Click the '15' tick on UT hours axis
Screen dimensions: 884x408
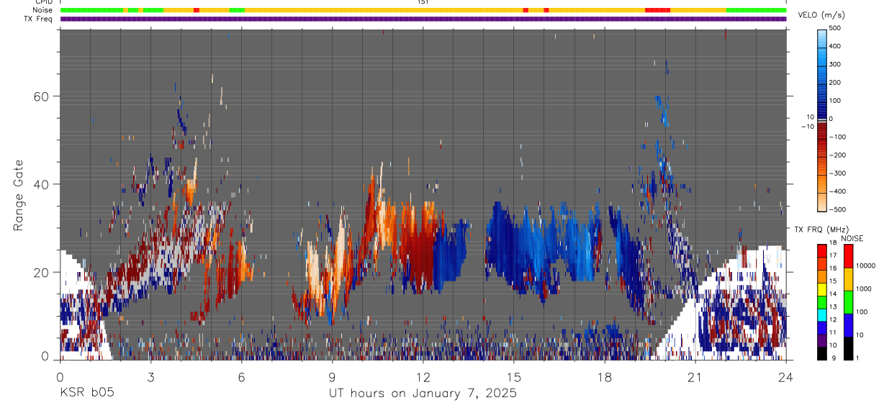point(514,376)
